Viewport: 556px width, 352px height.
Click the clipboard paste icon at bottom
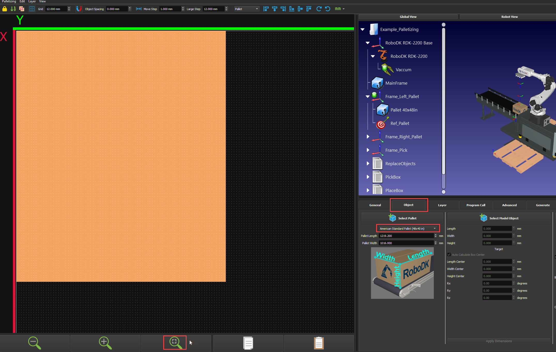(319, 343)
